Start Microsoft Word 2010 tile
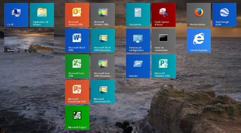Screen dimensions: 241x133 click(77, 41)
